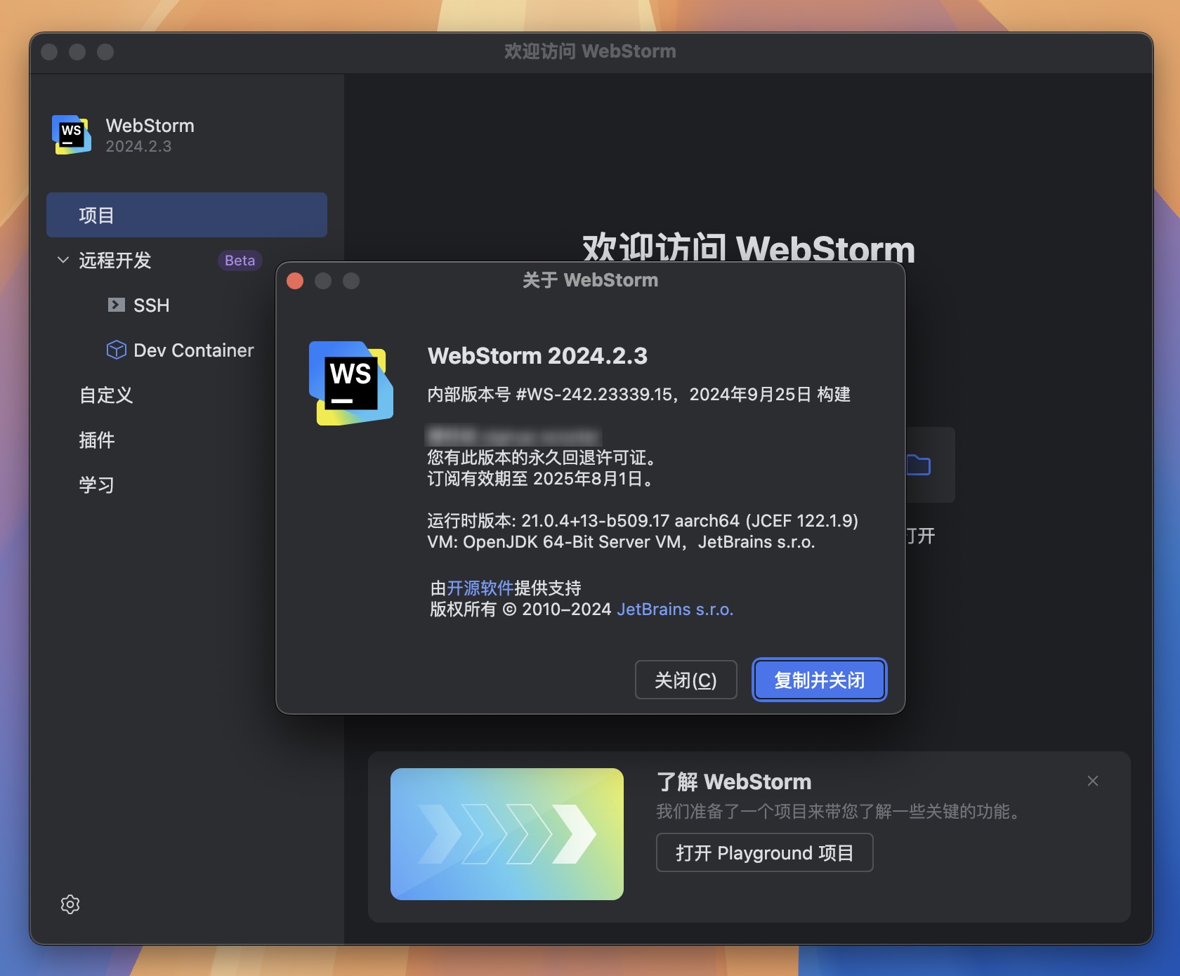Click the large WS logo in About dialog
The image size is (1180, 976).
tap(351, 383)
